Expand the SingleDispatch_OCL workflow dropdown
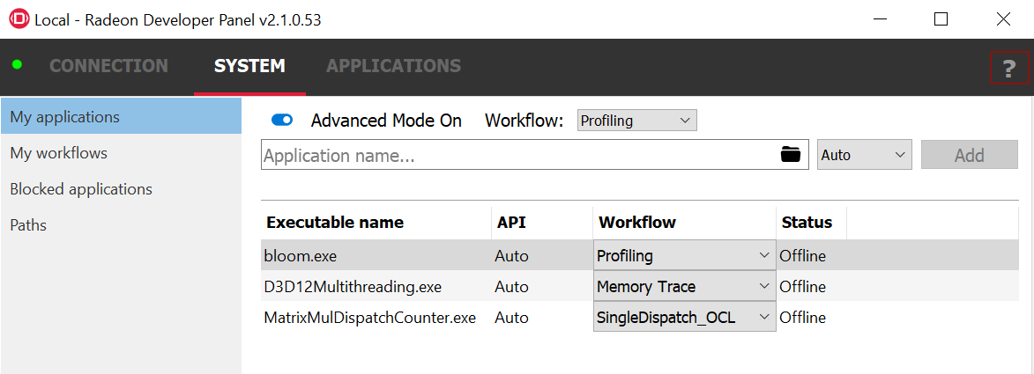This screenshot has height=374, width=1034. pyautogui.click(x=684, y=317)
